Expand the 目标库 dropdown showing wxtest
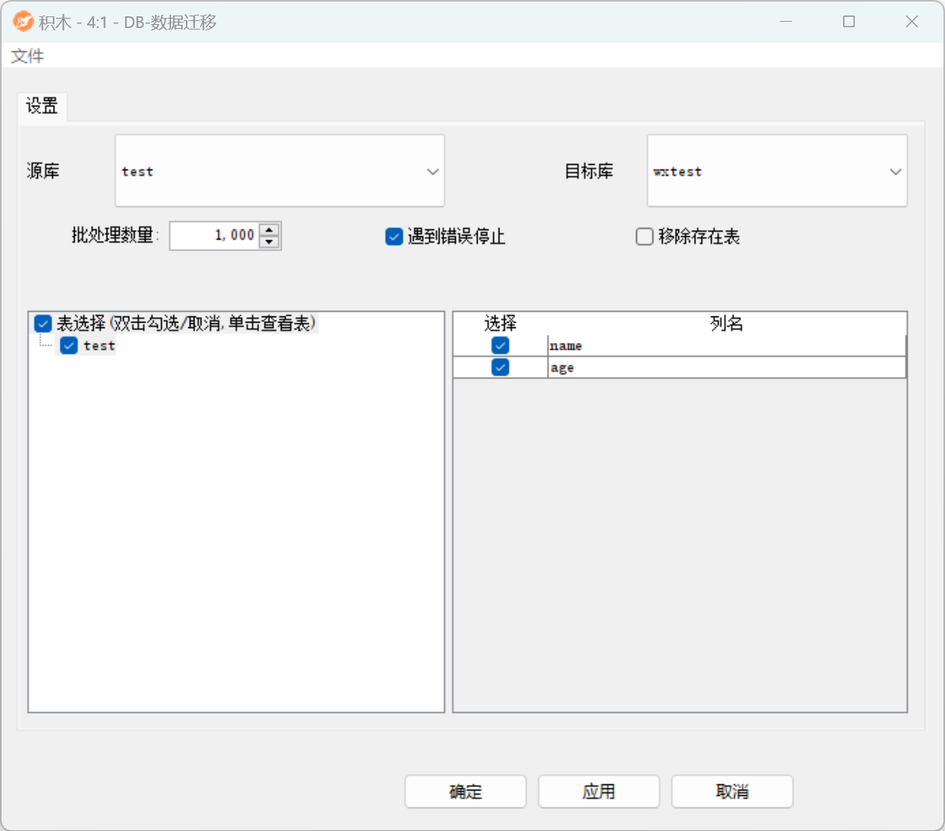Viewport: 945px width, 831px height. click(x=777, y=171)
